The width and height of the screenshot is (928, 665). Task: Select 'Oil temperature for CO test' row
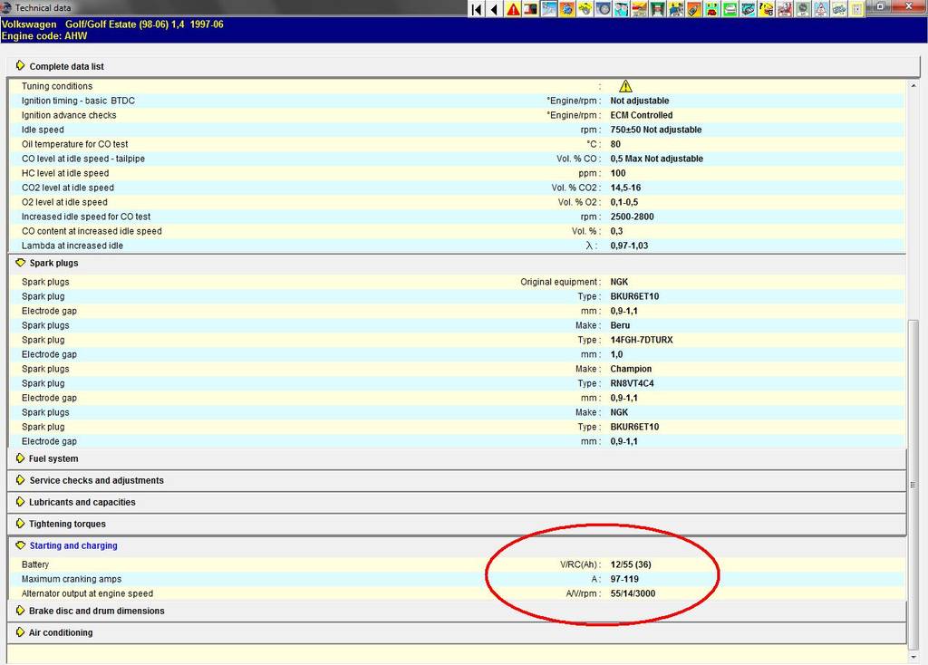pyautogui.click(x=457, y=144)
